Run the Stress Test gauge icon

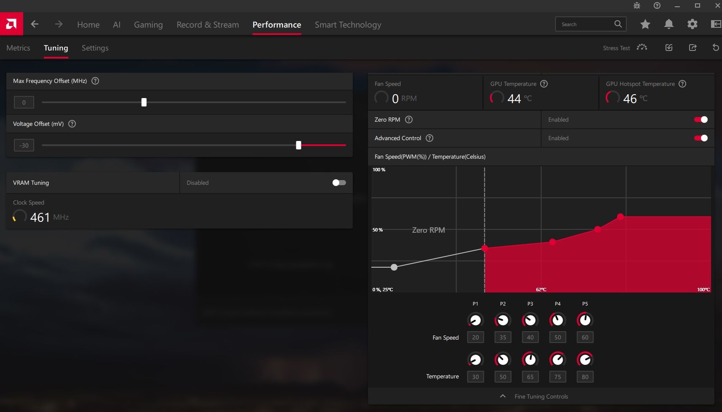[x=642, y=48]
